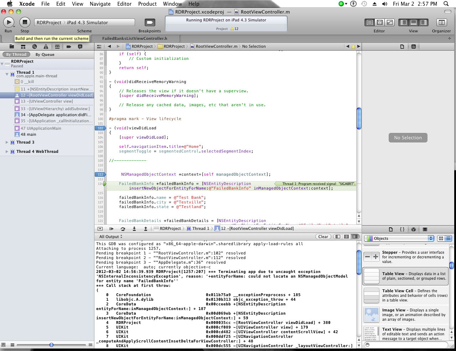The width and height of the screenshot is (456, 351).
Task: Open the Symbol navigator icon
Action: [x=23, y=47]
